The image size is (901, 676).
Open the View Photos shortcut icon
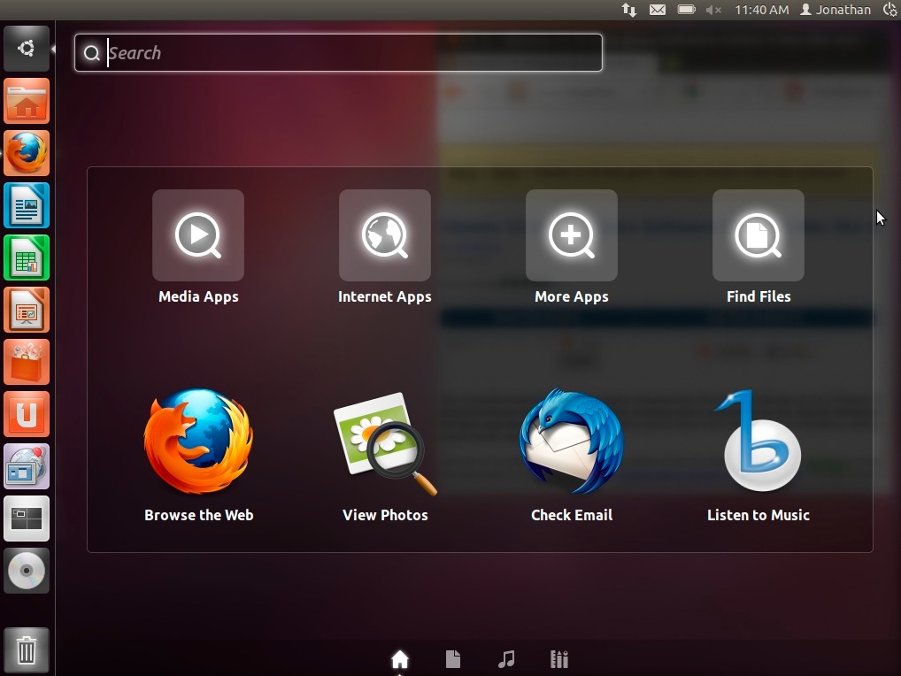pyautogui.click(x=385, y=442)
